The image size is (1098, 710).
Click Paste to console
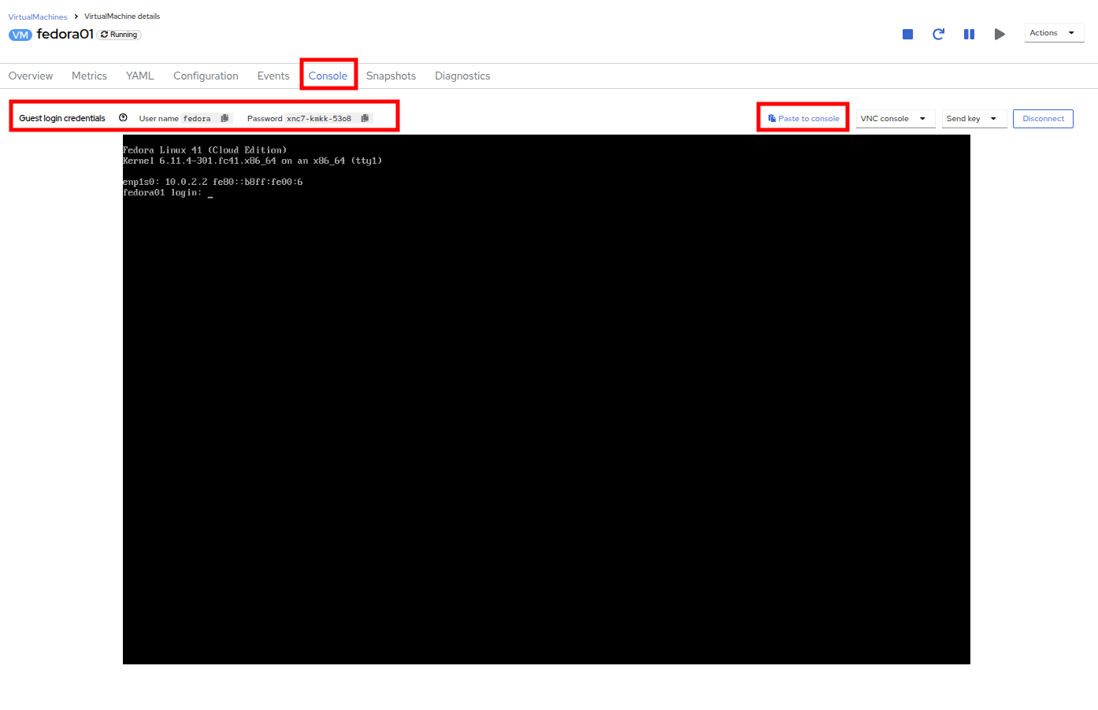pyautogui.click(x=803, y=119)
